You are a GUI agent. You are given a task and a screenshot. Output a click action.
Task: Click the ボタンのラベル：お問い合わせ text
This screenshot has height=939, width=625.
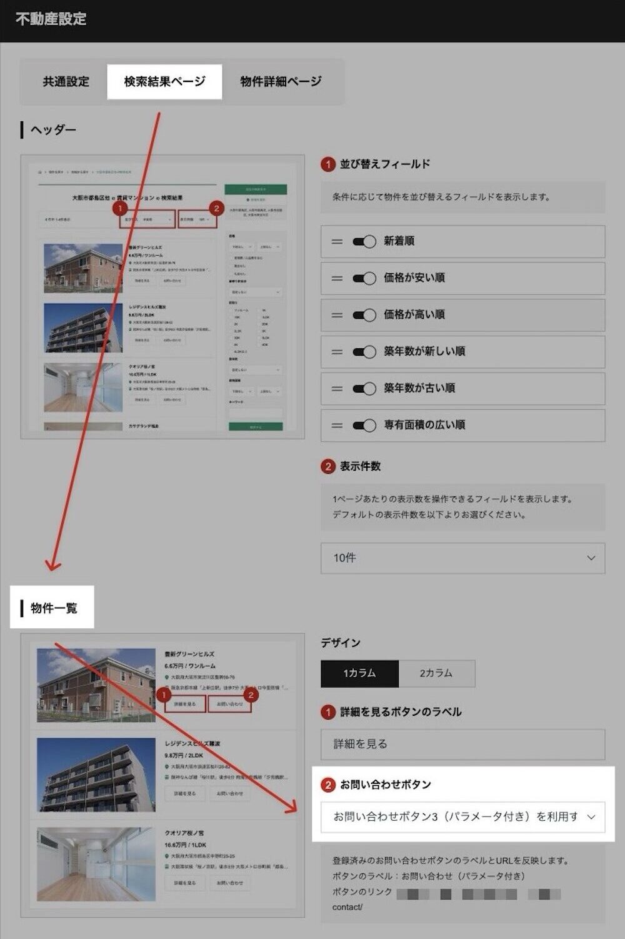[x=429, y=876]
